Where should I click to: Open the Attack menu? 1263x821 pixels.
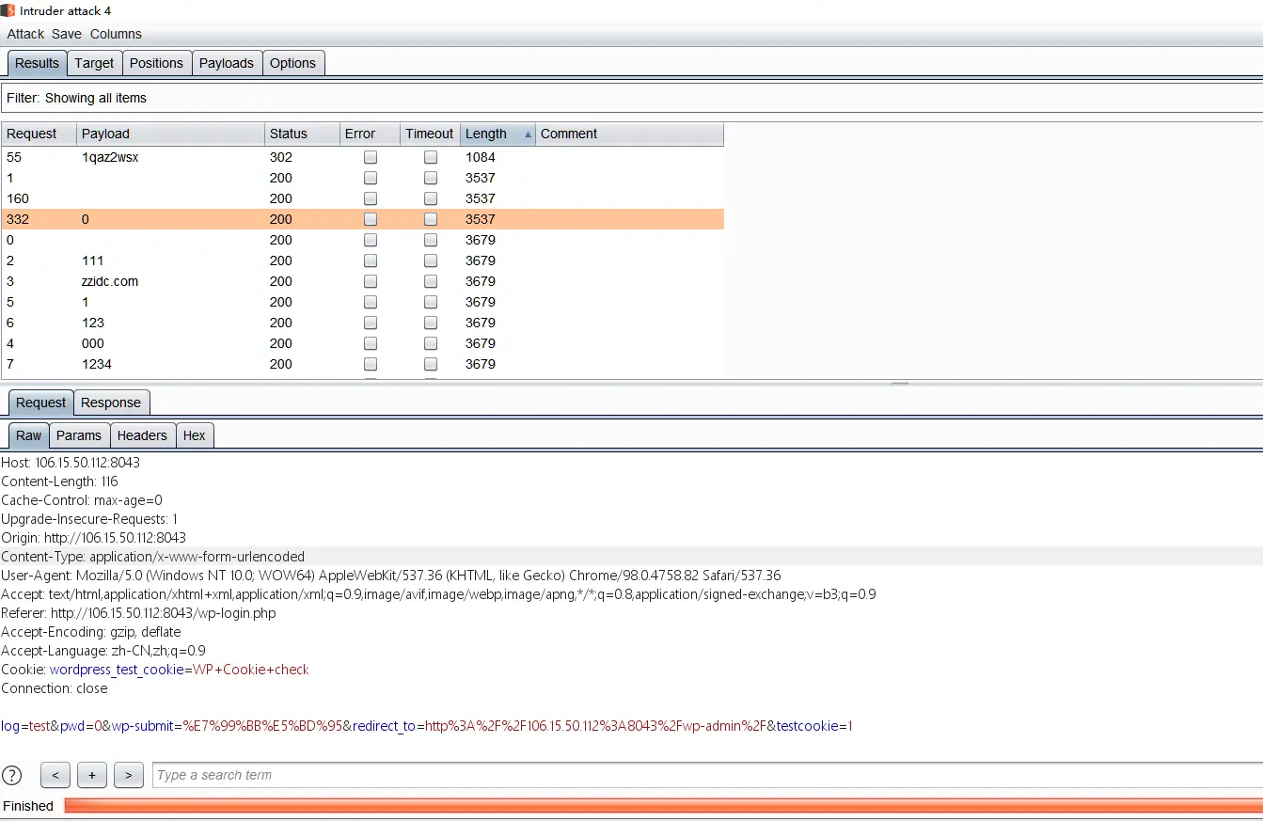(25, 34)
